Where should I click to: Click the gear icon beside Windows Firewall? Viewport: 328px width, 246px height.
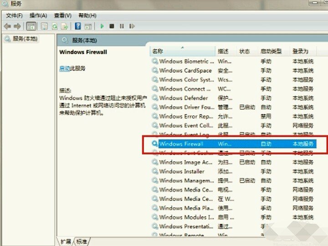(155, 143)
